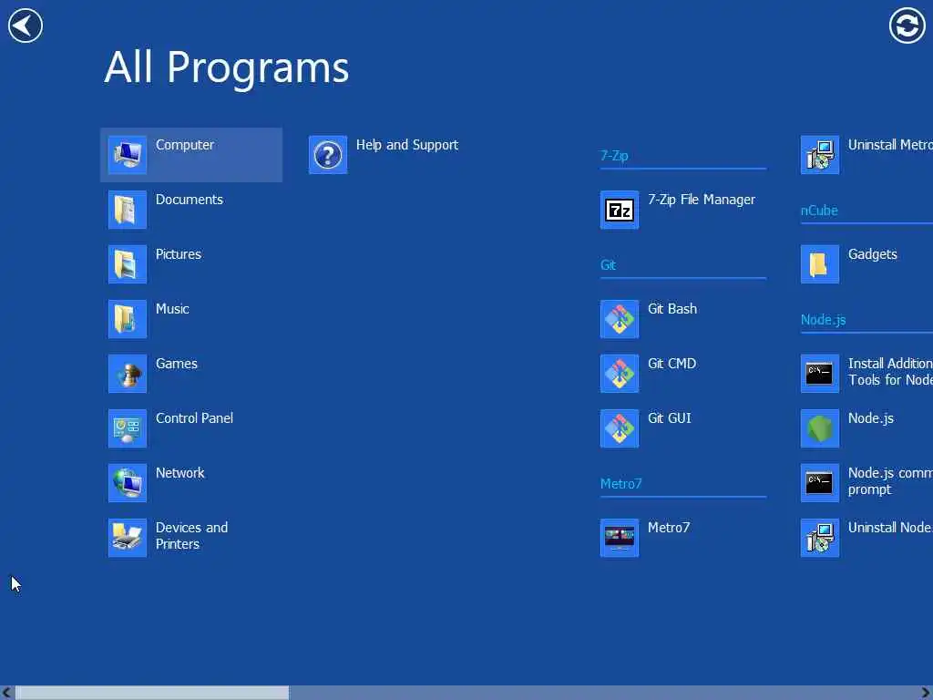Click the 'Music' label text
The image size is (933, 700).
pos(172,309)
